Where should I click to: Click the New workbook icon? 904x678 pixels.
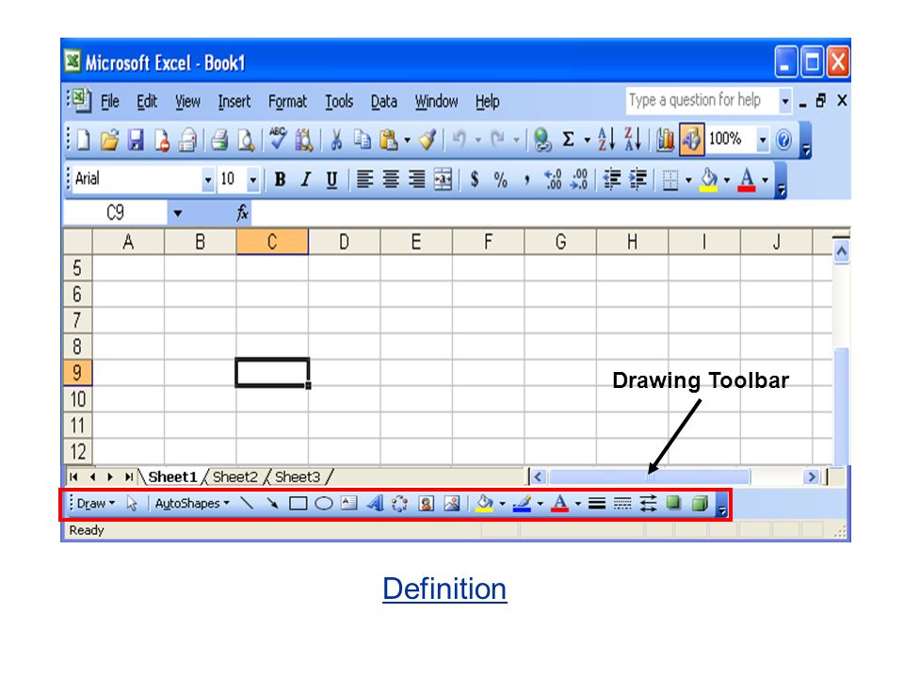click(84, 139)
